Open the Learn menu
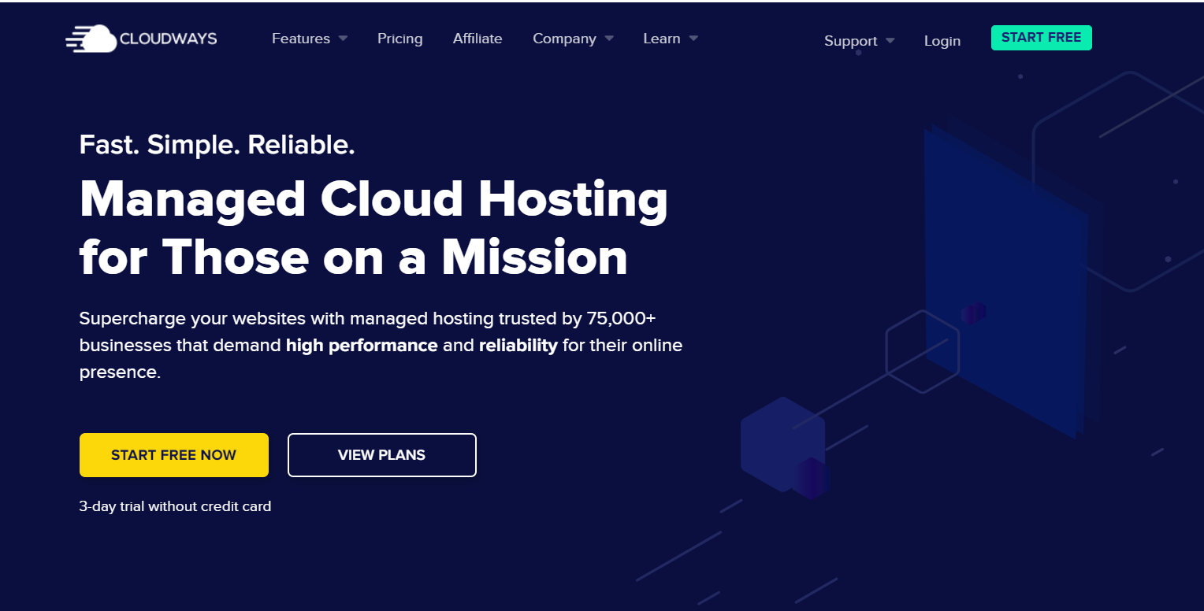This screenshot has width=1204, height=611. (x=662, y=39)
